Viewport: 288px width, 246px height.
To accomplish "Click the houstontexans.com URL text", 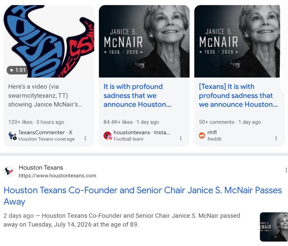I will (57, 175).
